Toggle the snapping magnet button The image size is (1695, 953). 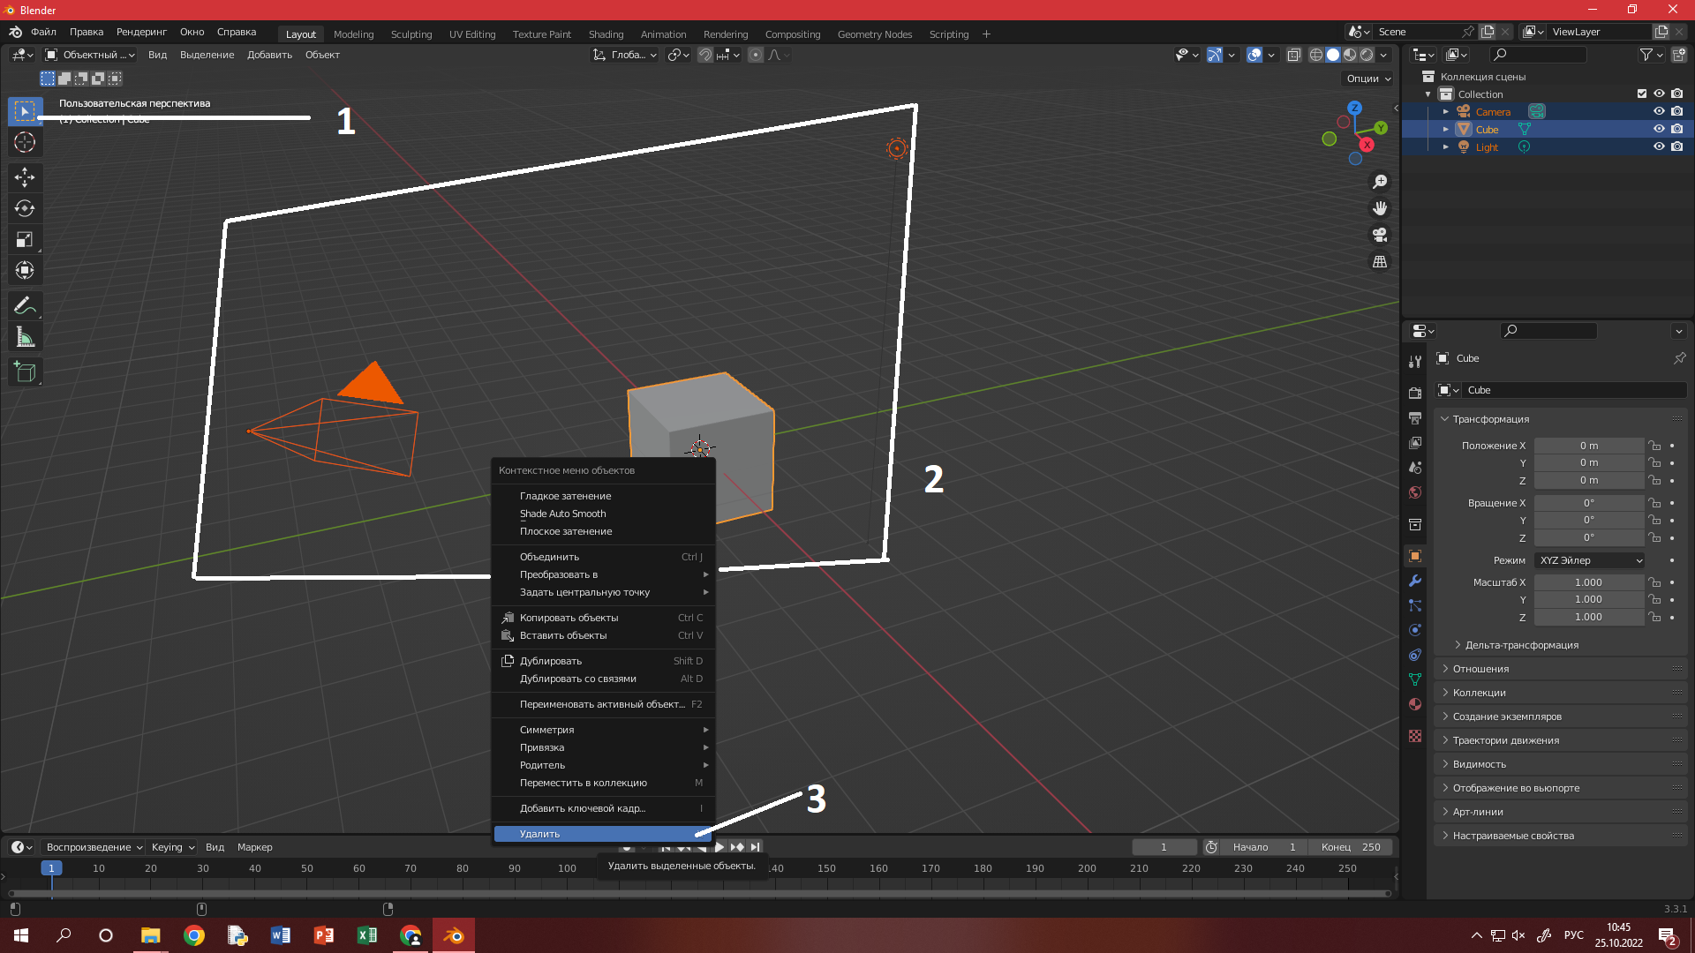click(x=705, y=55)
